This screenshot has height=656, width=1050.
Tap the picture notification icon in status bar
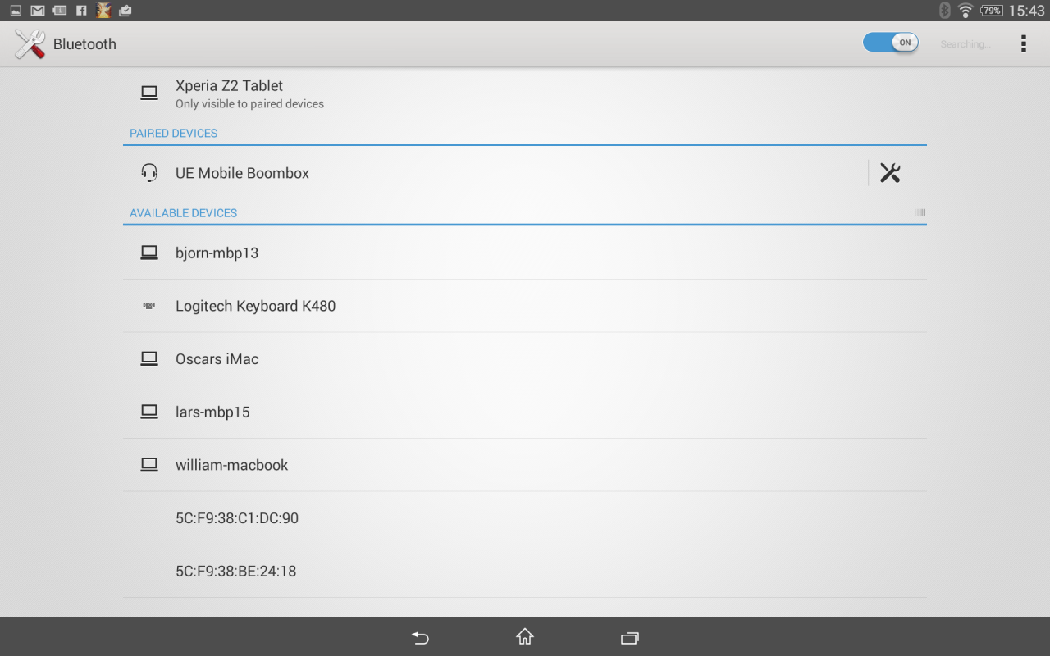[16, 11]
